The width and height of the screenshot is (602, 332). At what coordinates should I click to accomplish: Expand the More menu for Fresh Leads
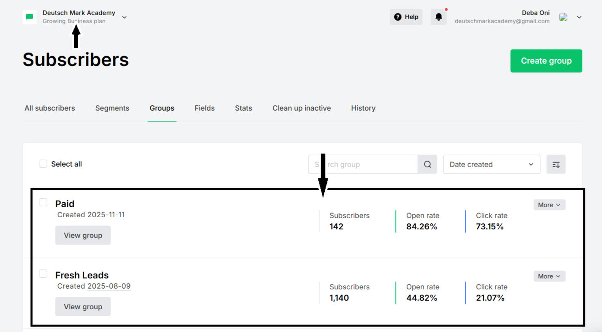tap(549, 276)
